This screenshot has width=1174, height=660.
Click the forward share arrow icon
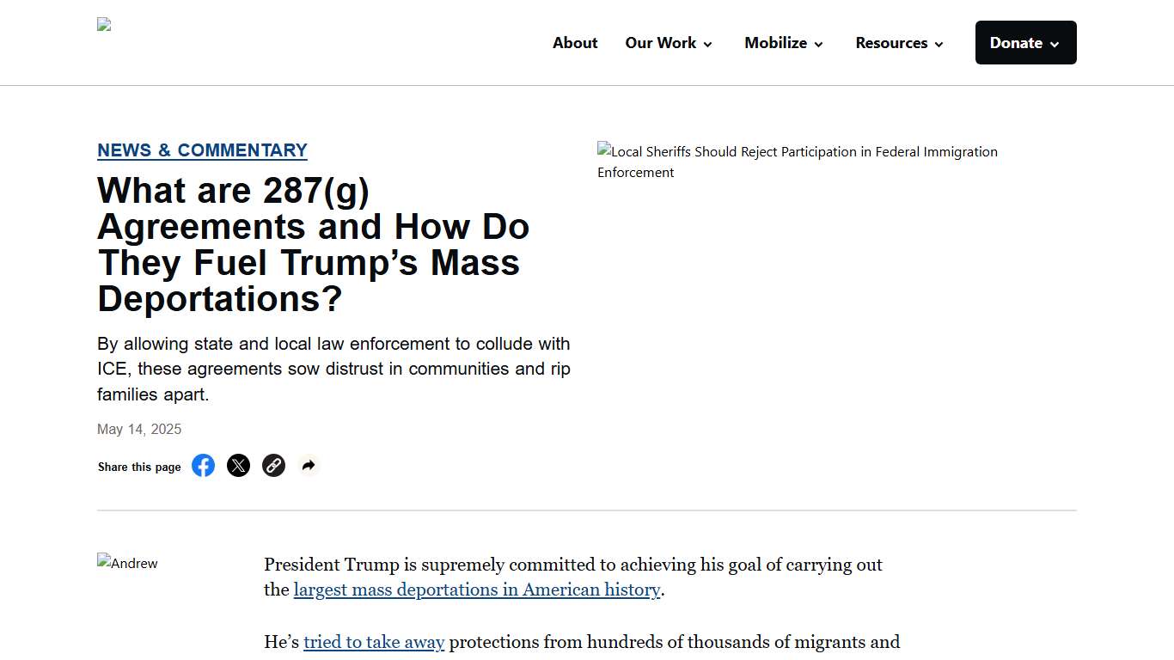tap(309, 465)
